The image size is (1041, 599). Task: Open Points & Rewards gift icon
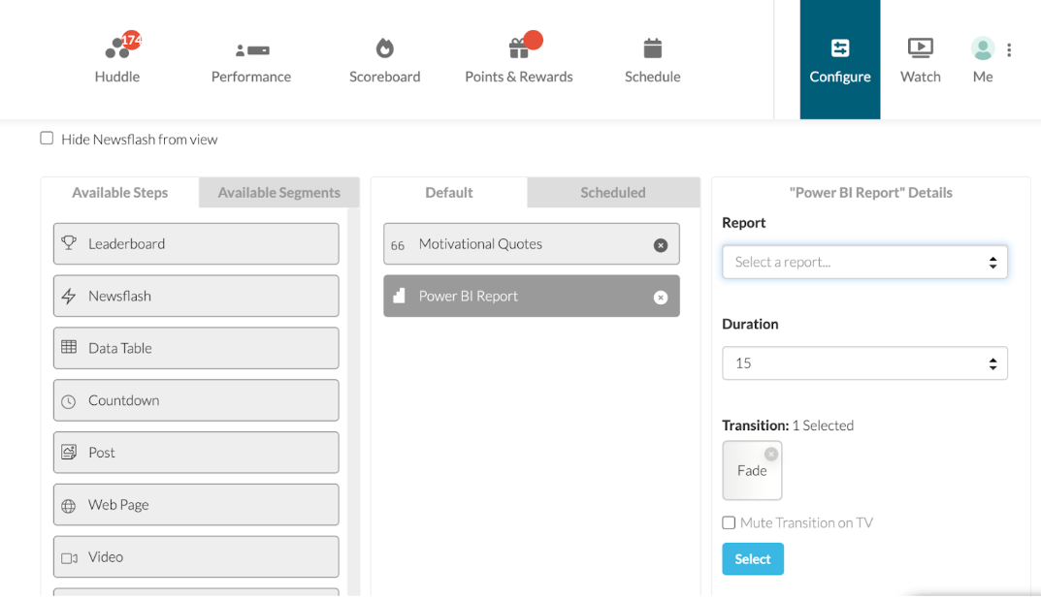pyautogui.click(x=518, y=47)
